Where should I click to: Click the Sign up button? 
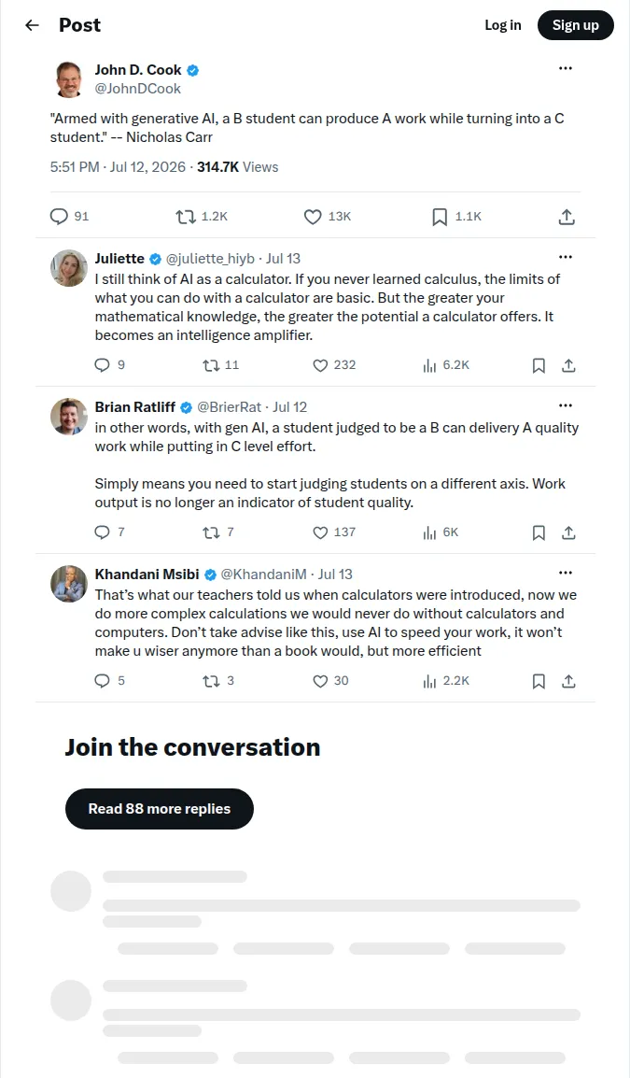point(576,25)
